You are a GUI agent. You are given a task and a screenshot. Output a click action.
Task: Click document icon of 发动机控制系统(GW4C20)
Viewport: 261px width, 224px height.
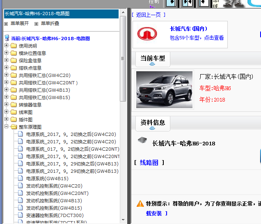(x=20, y=186)
